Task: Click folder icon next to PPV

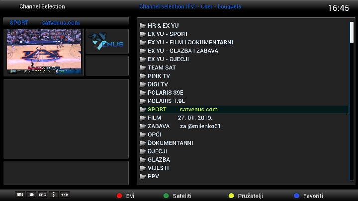Action: (143, 176)
